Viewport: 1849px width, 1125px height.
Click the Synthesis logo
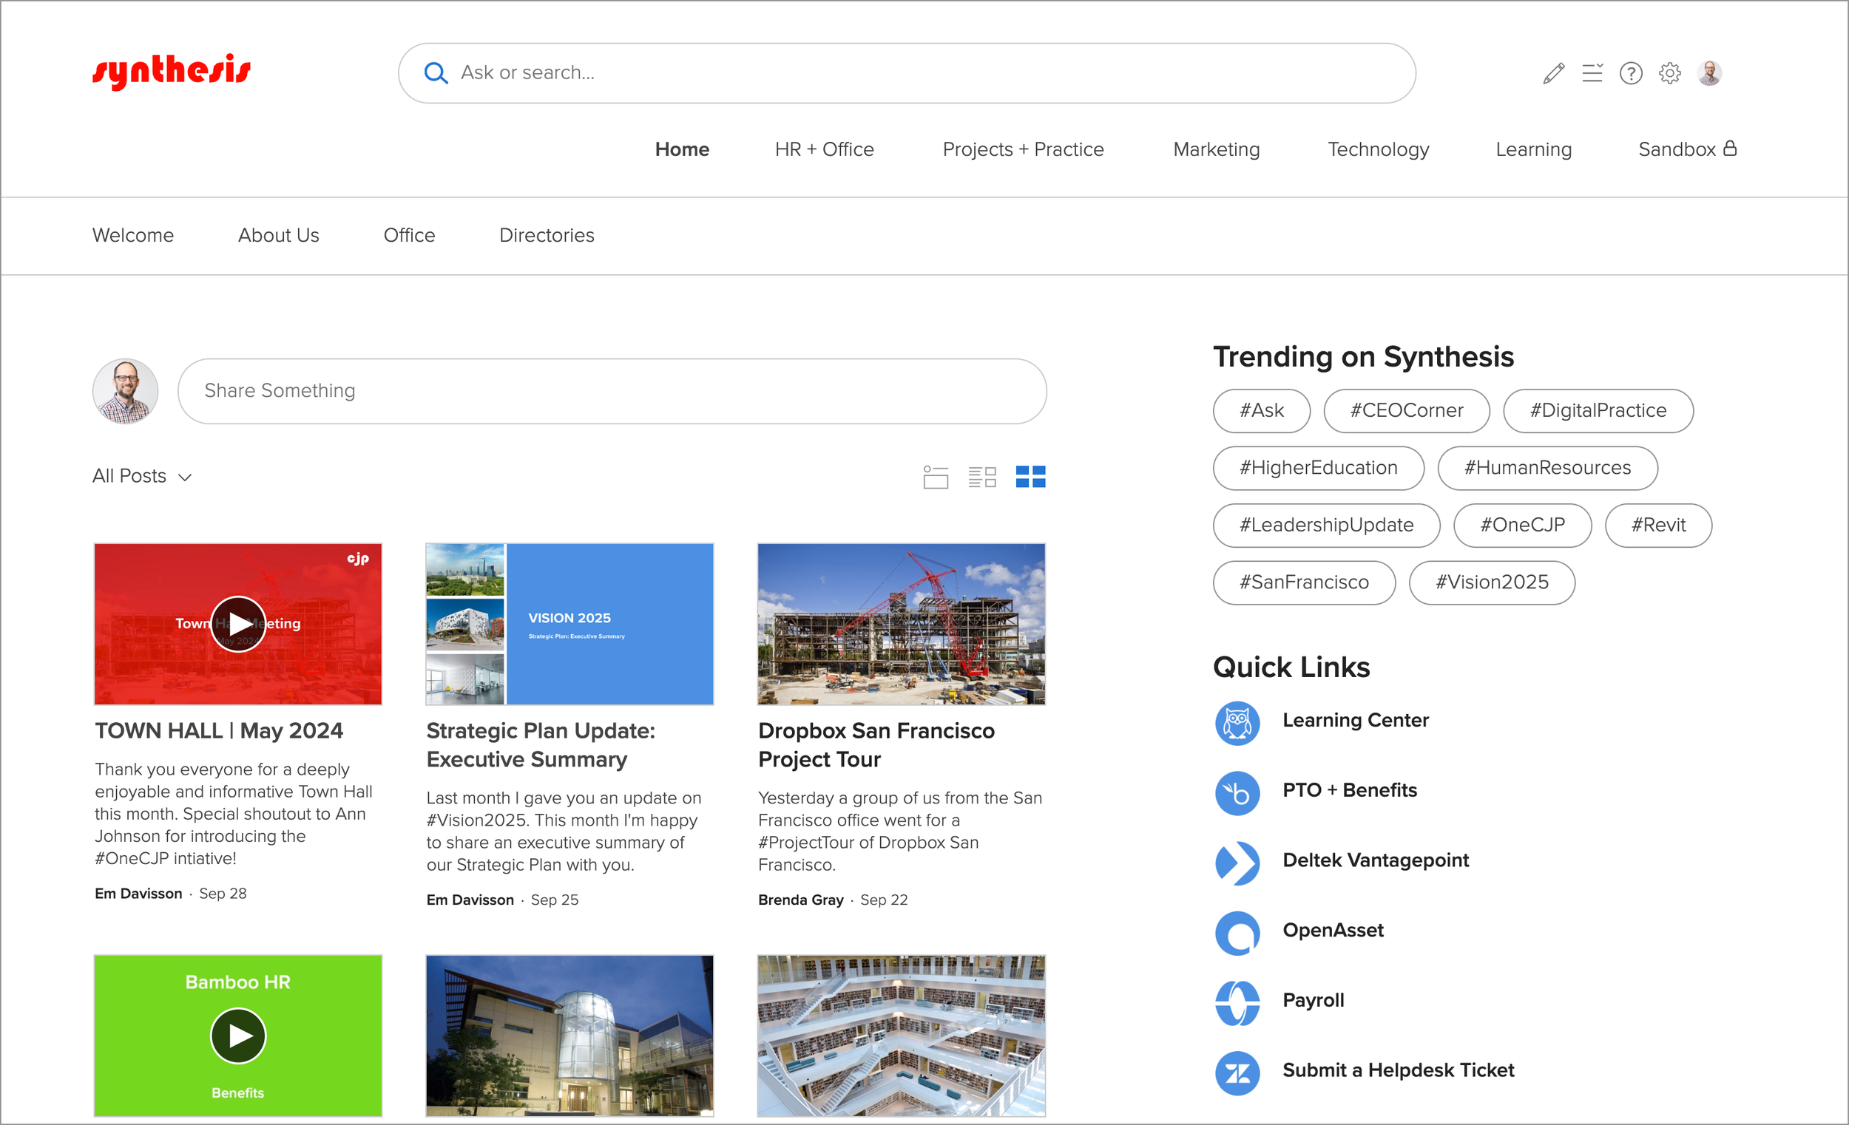pyautogui.click(x=171, y=72)
